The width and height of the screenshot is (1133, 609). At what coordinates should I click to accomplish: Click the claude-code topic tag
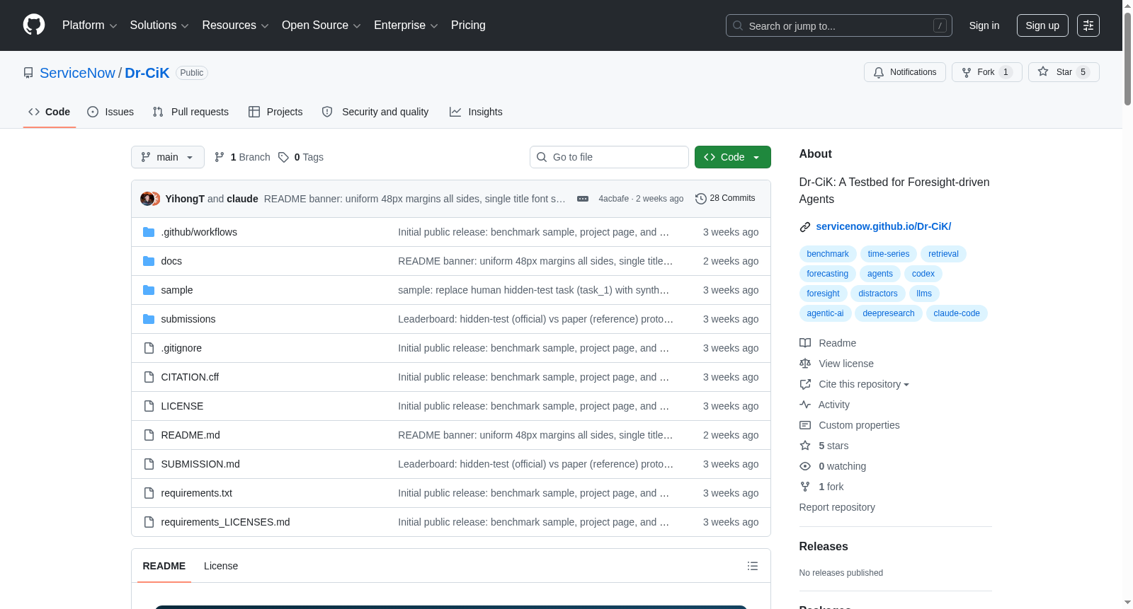click(957, 313)
